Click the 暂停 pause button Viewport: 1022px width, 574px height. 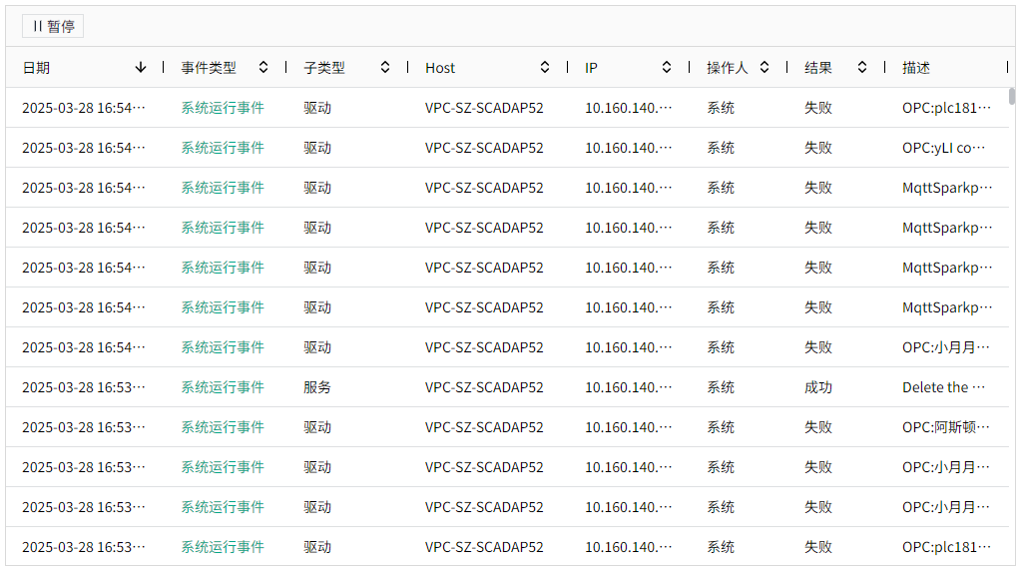[53, 26]
